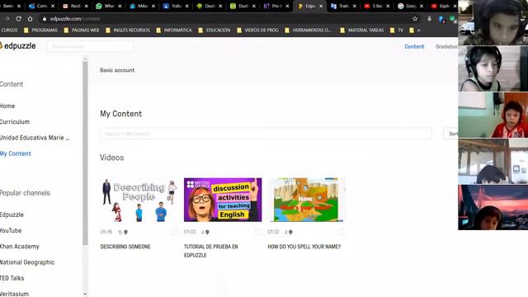Open Unidad Educativa Marie in sidebar

[x=35, y=138]
